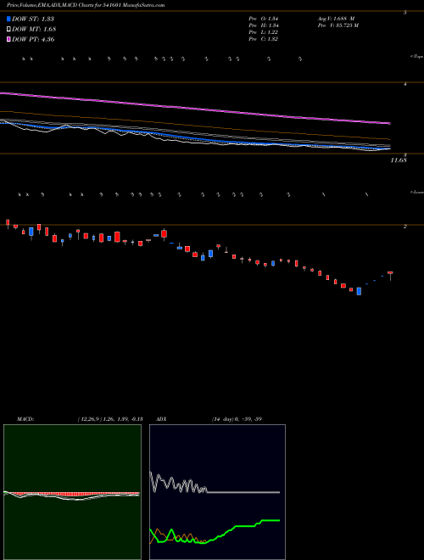Click the ADX '(14 day)' values text

pyautogui.click(x=237, y=419)
